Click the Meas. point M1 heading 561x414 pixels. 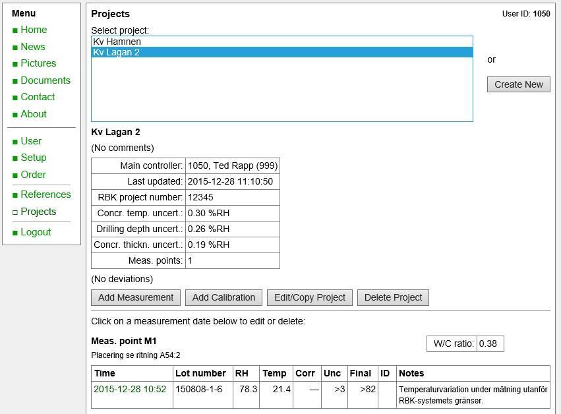tap(124, 341)
